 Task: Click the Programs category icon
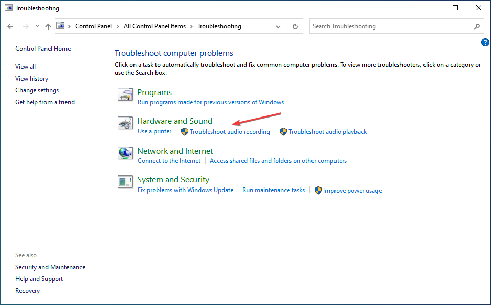click(125, 94)
